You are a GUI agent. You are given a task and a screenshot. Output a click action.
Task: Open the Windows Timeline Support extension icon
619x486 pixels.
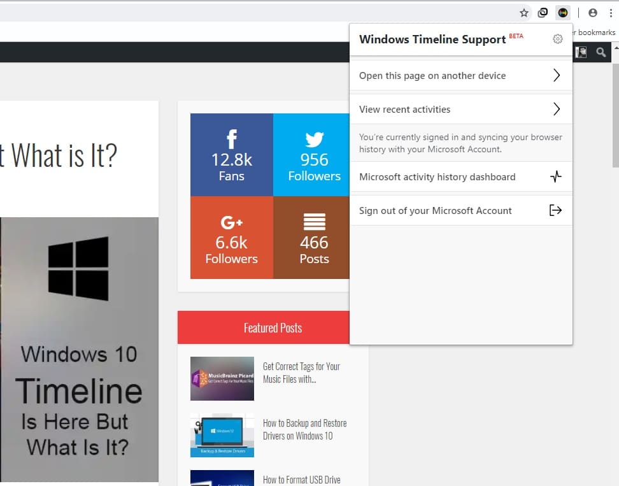point(563,13)
